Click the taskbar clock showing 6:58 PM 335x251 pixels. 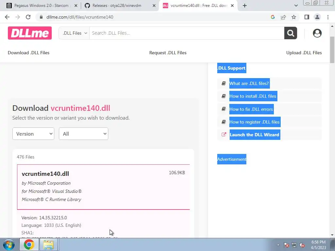(x=318, y=245)
